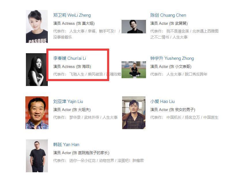
Task: Click the 刘亚津 Yajin Liu name link
Action: tap(68, 102)
